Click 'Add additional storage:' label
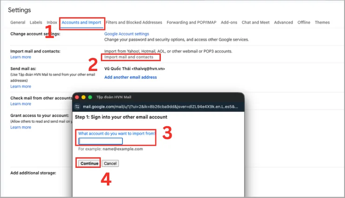Screen dimensions: 345x198 33,173
